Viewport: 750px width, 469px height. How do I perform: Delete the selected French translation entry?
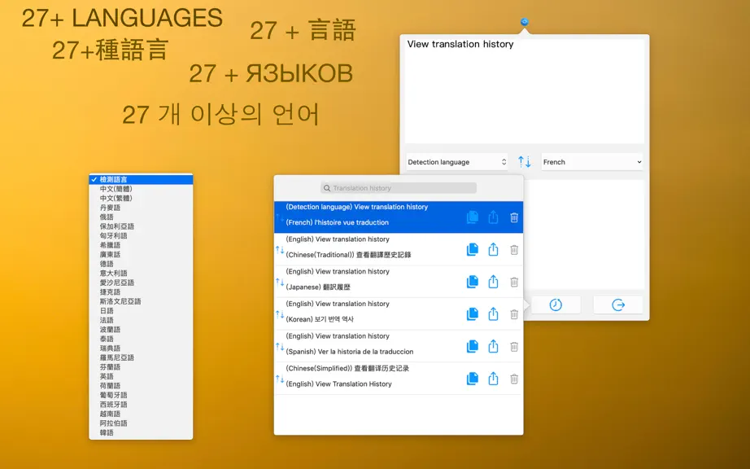(x=514, y=217)
